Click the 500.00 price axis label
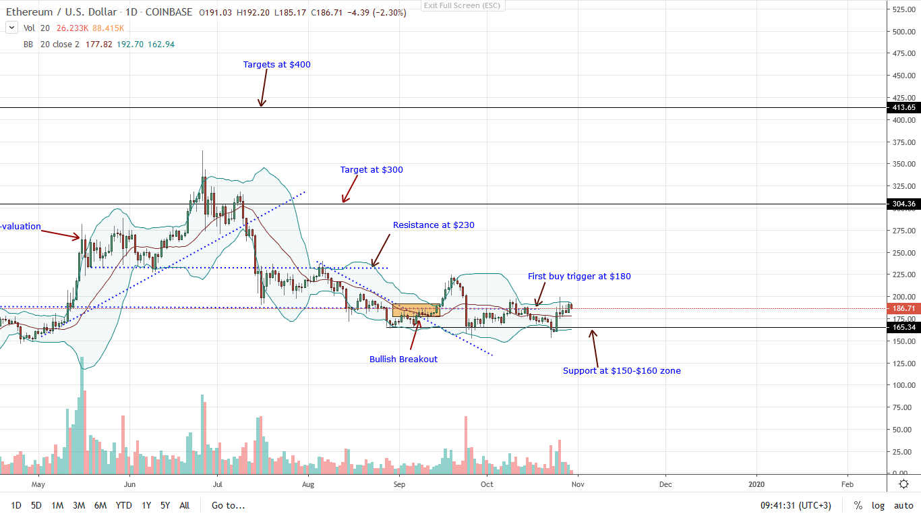921x518 pixels. click(x=903, y=31)
